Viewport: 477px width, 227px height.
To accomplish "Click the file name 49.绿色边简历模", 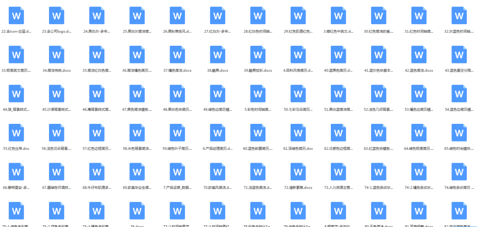I will [x=218, y=109].
